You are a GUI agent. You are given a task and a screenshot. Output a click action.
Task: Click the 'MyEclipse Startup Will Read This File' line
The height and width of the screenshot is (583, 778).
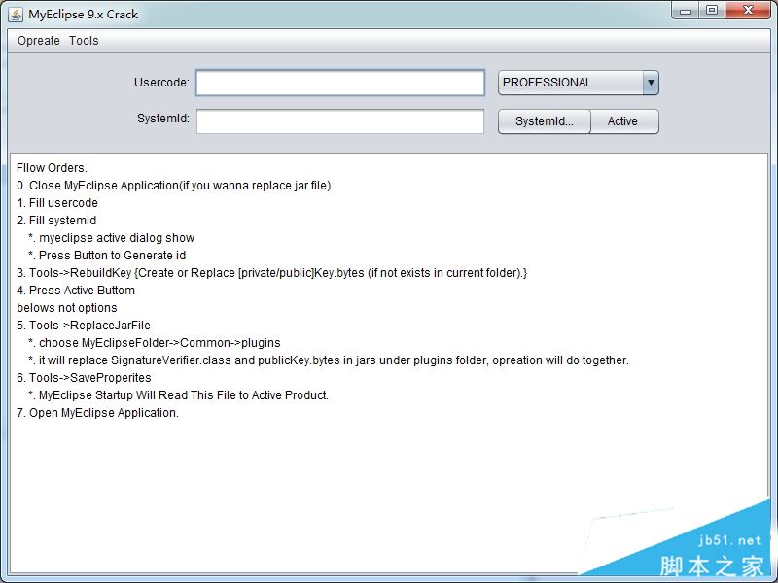(x=179, y=395)
